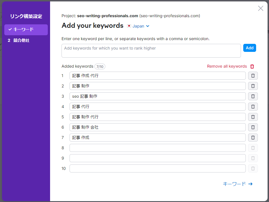Delete the keyword 記事 作成 代行
Screen dimensions: 269x202
click(253, 76)
